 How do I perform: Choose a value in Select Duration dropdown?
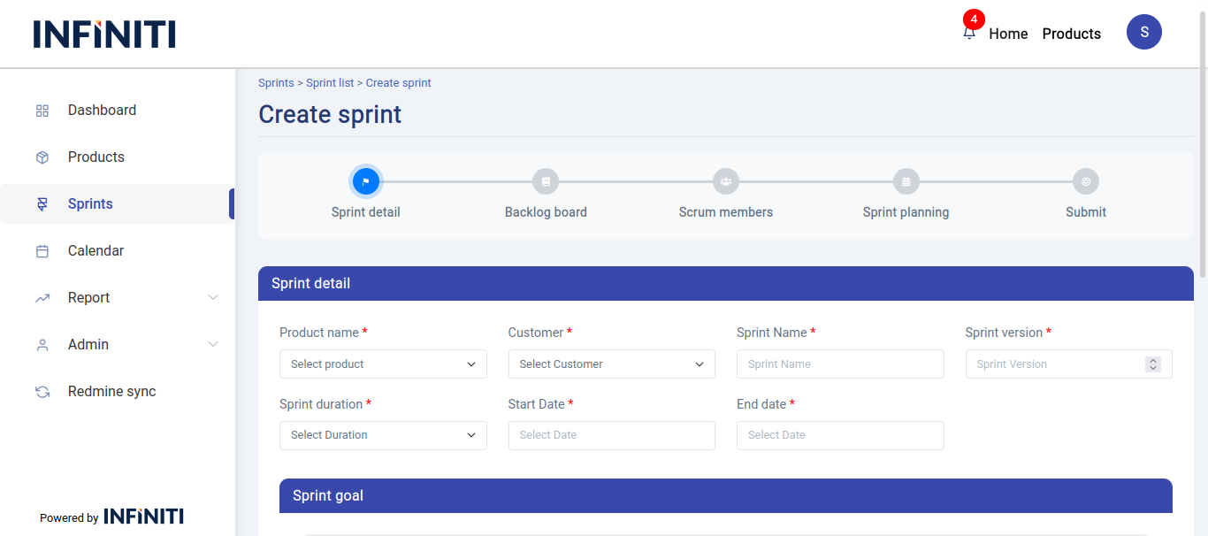tap(383, 435)
